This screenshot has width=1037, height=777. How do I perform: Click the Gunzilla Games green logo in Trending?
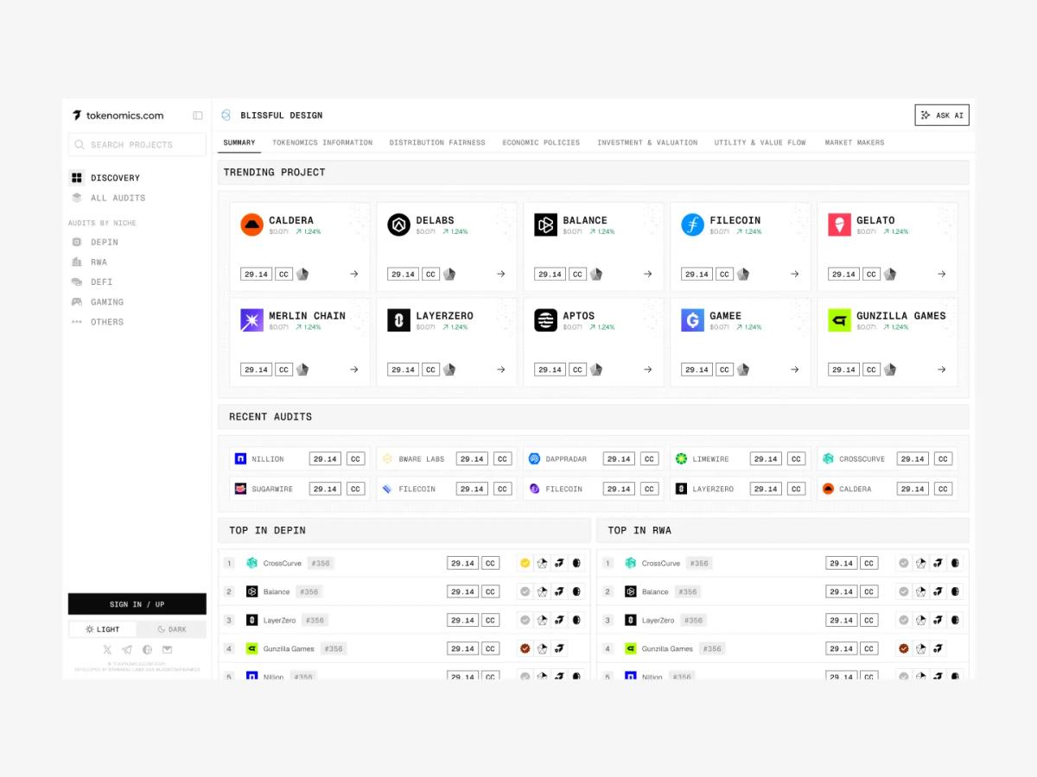[x=839, y=320]
